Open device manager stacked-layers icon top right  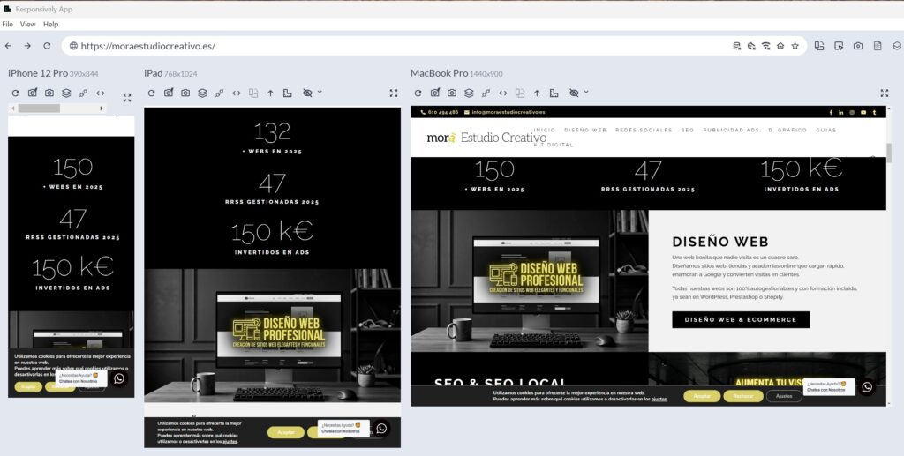click(x=897, y=46)
